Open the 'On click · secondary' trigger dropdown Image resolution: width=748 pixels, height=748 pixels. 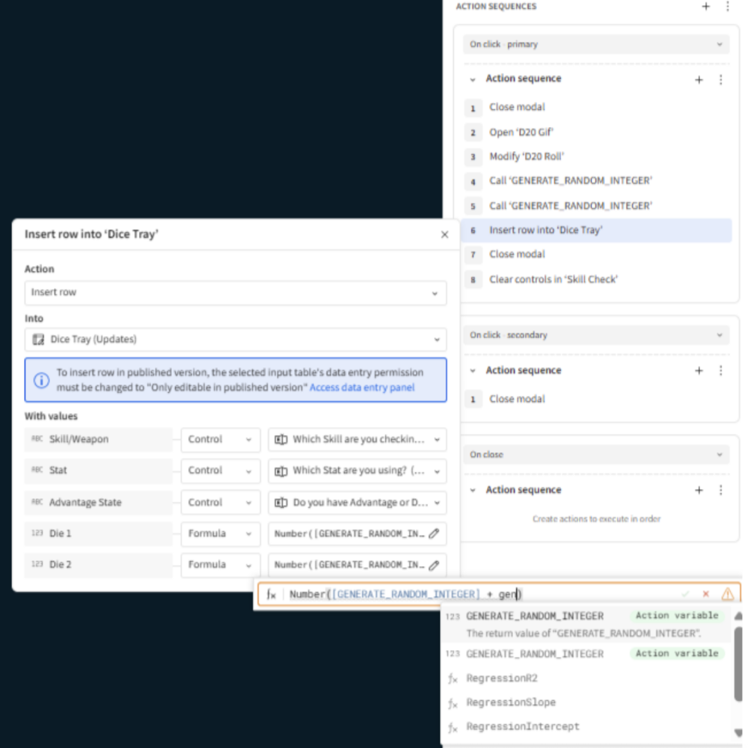595,335
